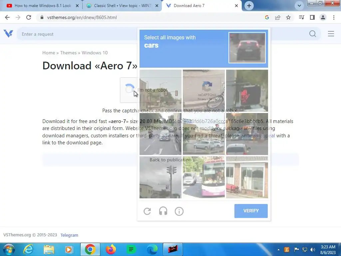Open network status tray icon
Image resolution: width=341 pixels, height=256 pixels.
[305, 250]
